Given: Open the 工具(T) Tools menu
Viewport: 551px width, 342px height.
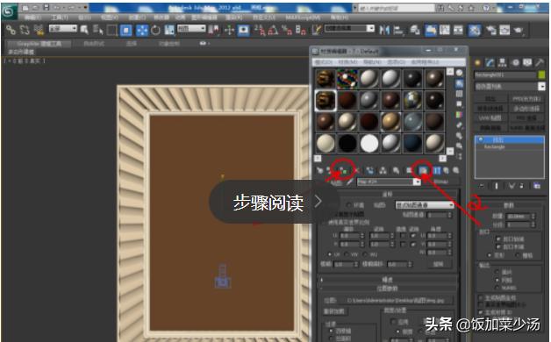Looking at the screenshot, I should (61, 18).
